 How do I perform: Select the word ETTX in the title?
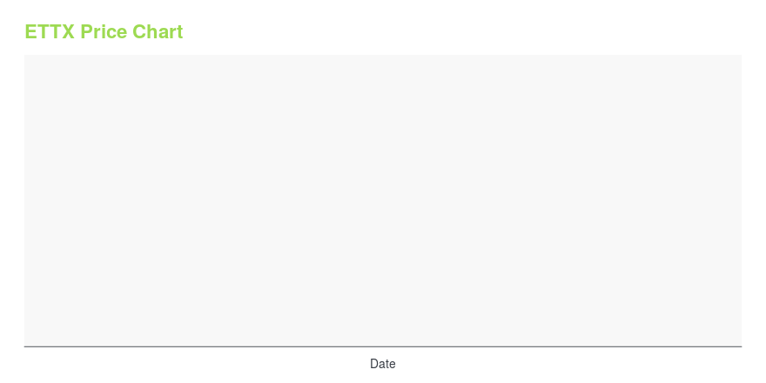50,31
